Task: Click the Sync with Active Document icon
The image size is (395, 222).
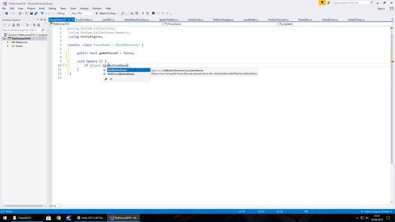Action: [34, 25]
